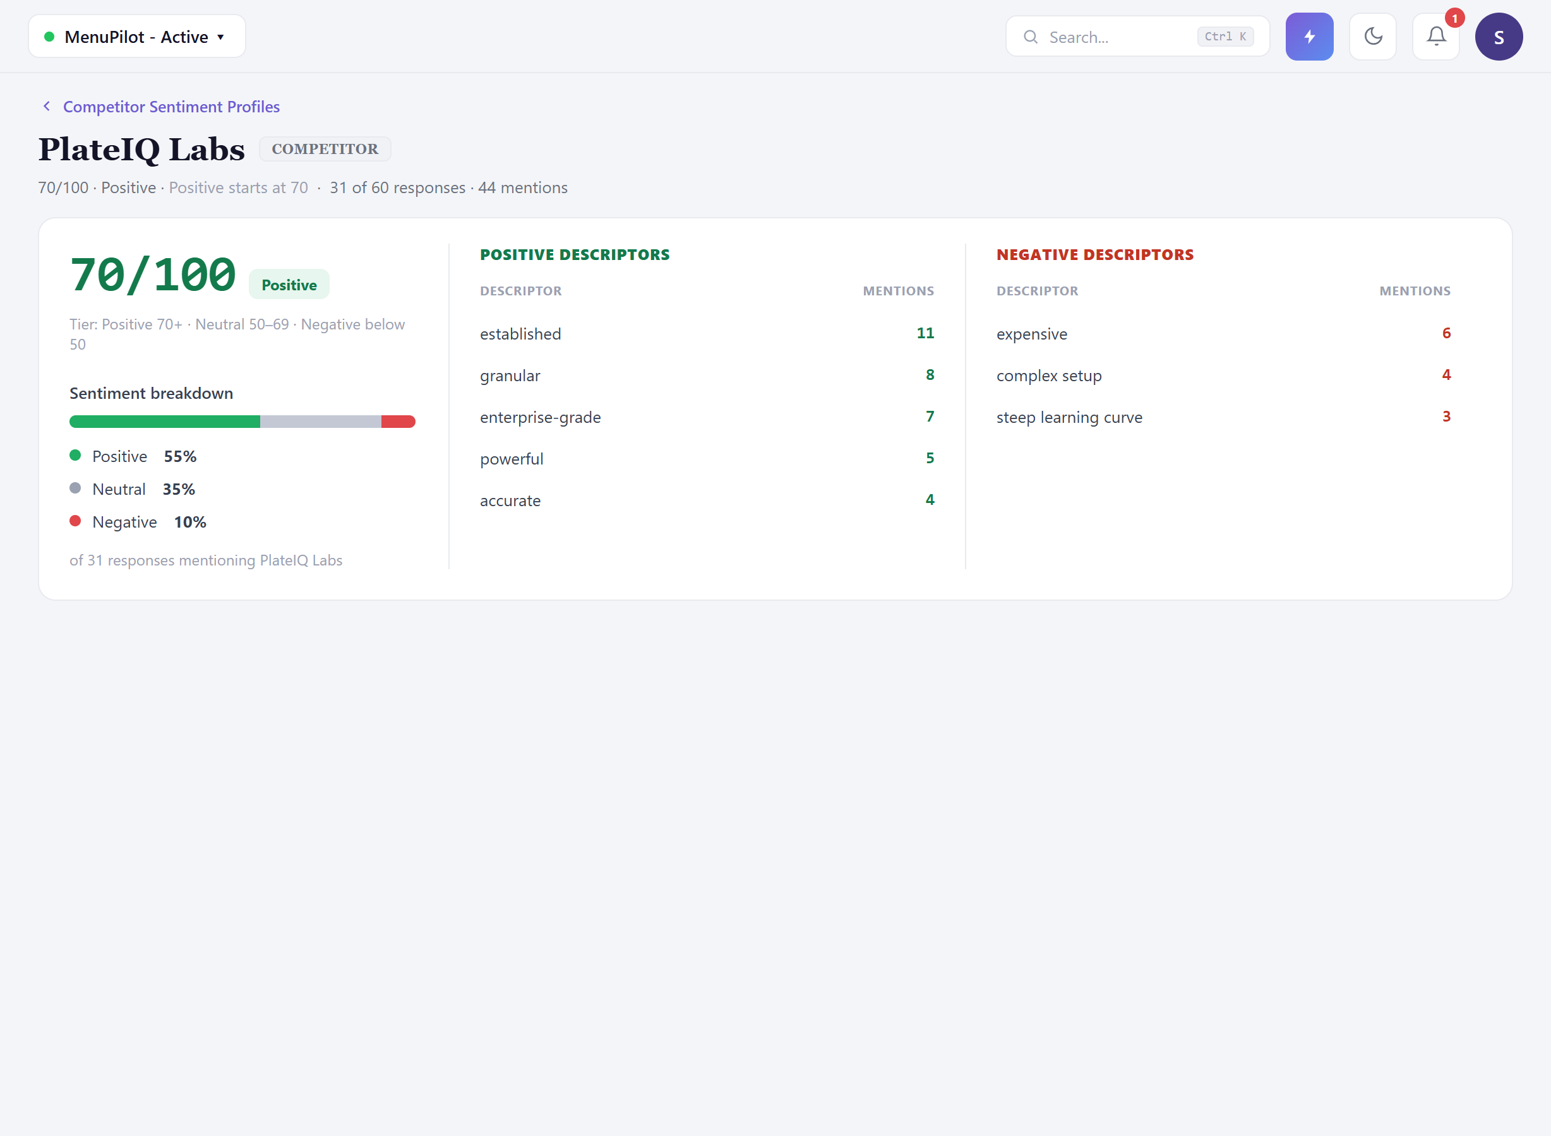
Task: Select the 'powerful' descriptor row
Action: click(707, 459)
